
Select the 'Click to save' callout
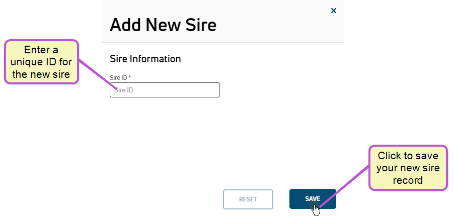(408, 168)
